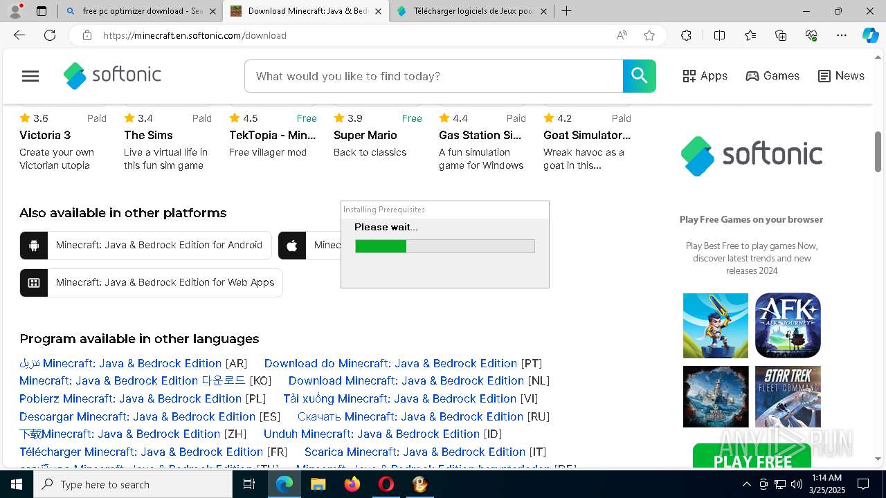Click the Apple platform icon button
This screenshot has width=886, height=498.
pyautogui.click(x=292, y=246)
